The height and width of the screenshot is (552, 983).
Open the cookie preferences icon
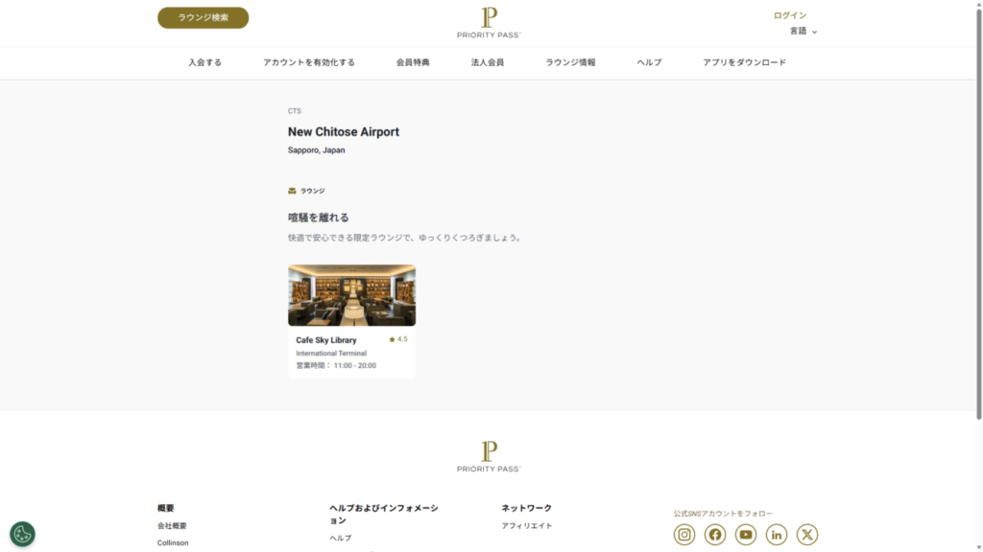tap(23, 534)
